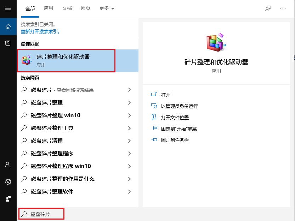This screenshot has width=295, height=221.
Task: Expand the 磁盘碎片整理 suggestion chevron
Action: 129,103
